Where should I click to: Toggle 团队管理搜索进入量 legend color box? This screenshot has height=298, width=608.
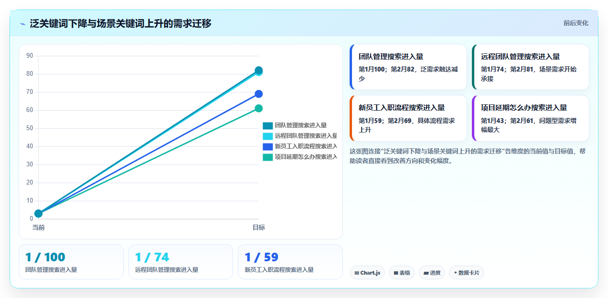point(267,125)
